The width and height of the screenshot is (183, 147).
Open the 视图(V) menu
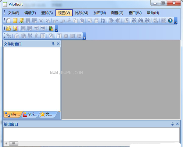[64, 13]
